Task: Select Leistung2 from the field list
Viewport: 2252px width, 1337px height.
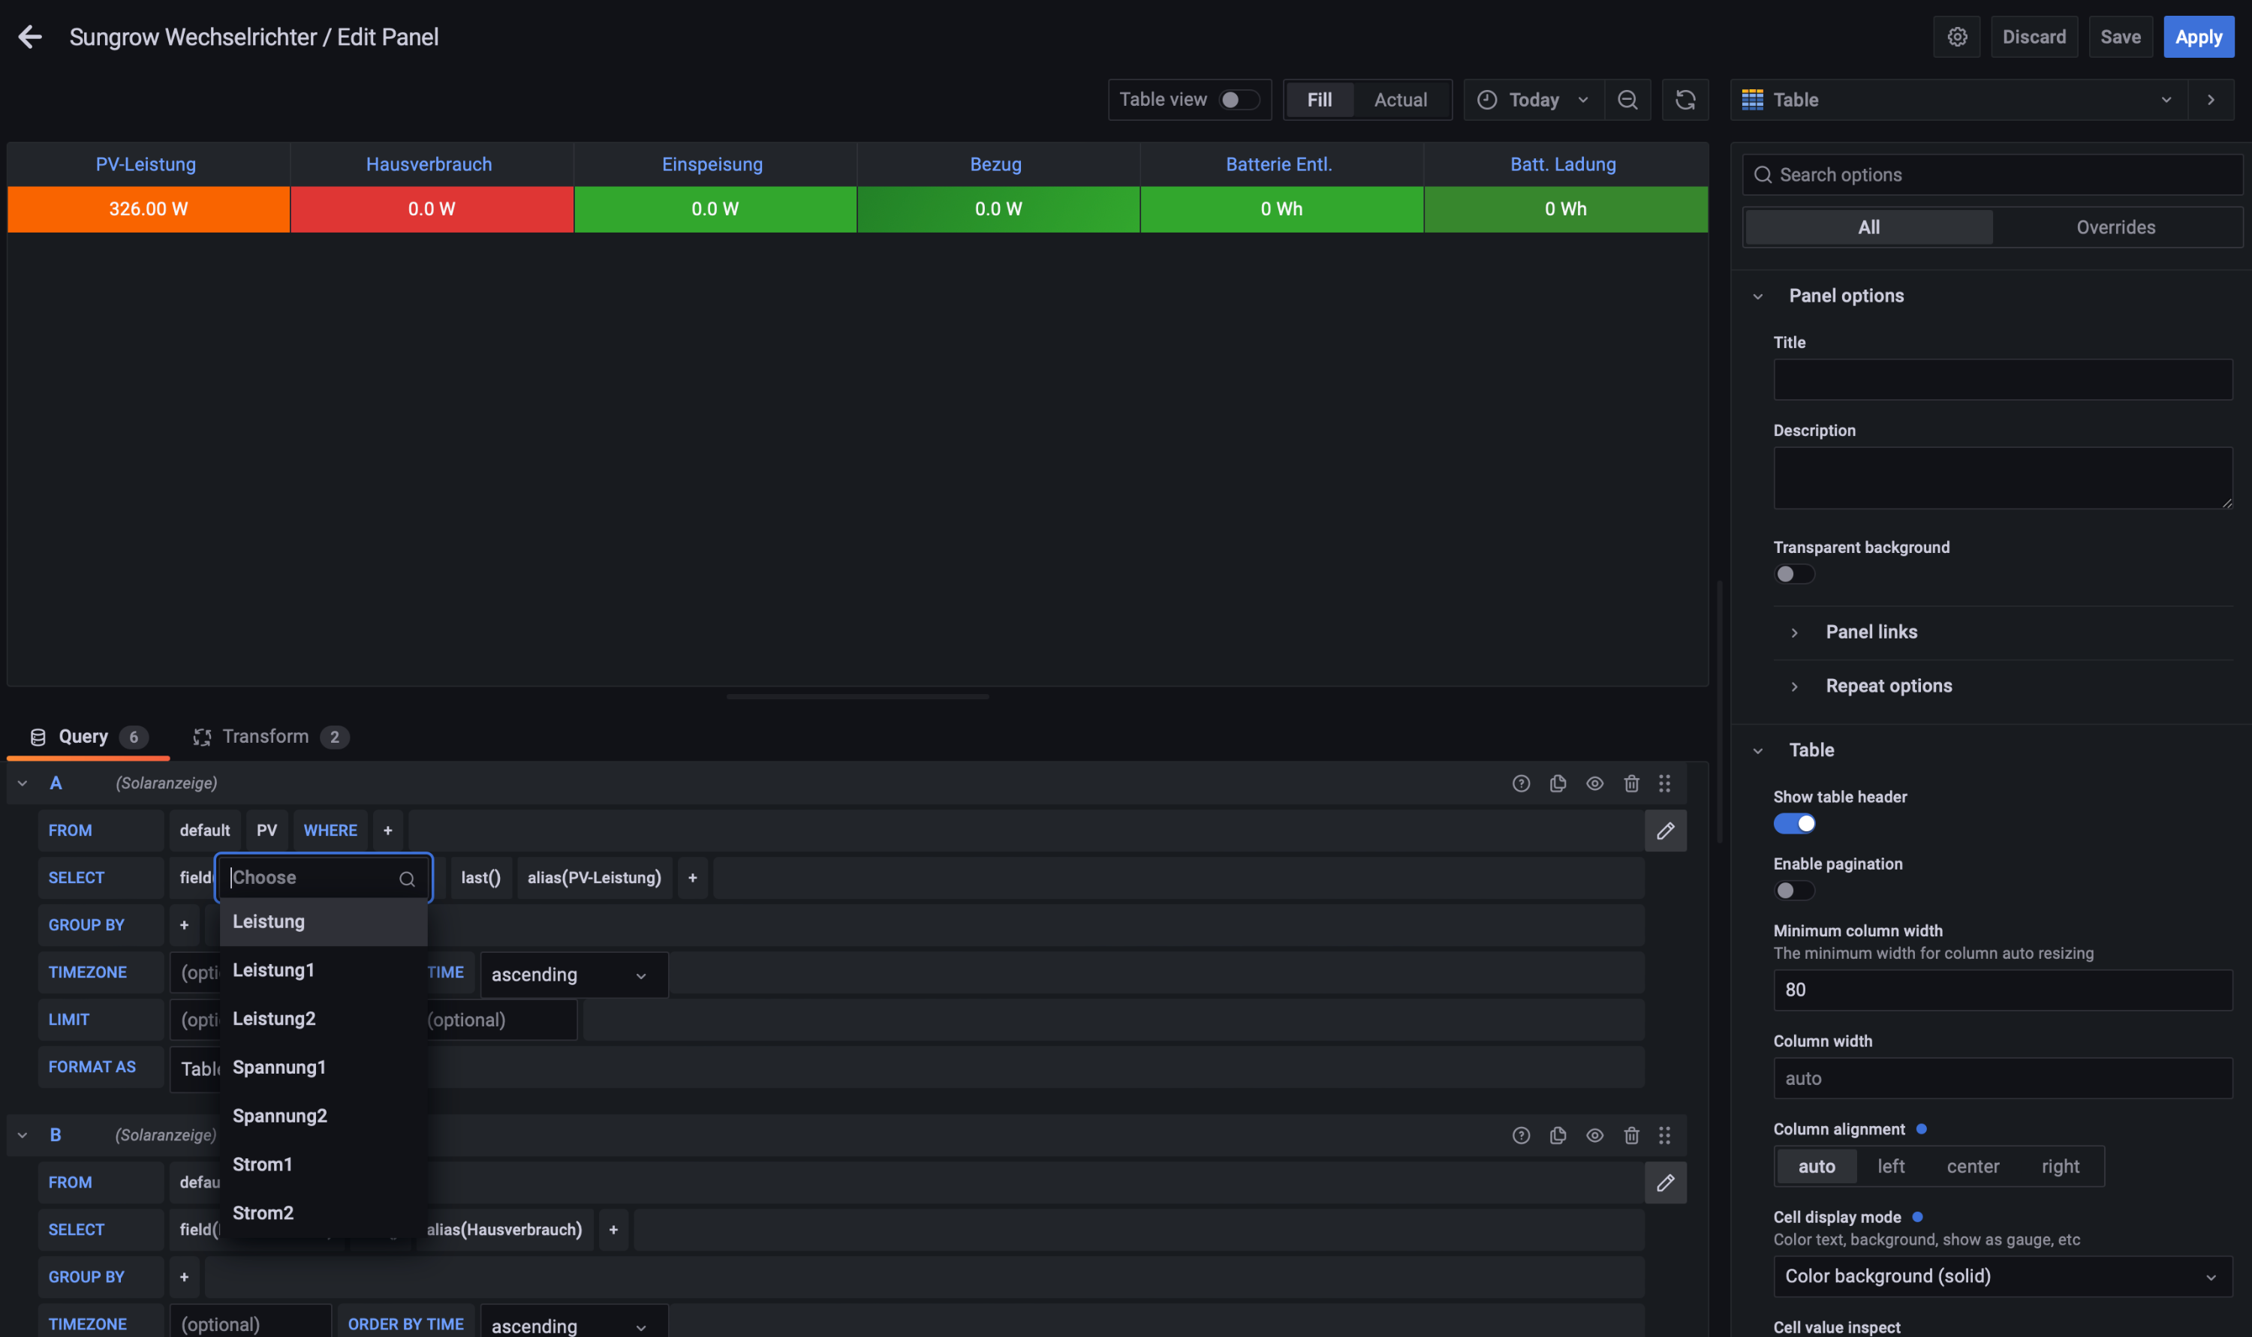Action: [274, 1018]
